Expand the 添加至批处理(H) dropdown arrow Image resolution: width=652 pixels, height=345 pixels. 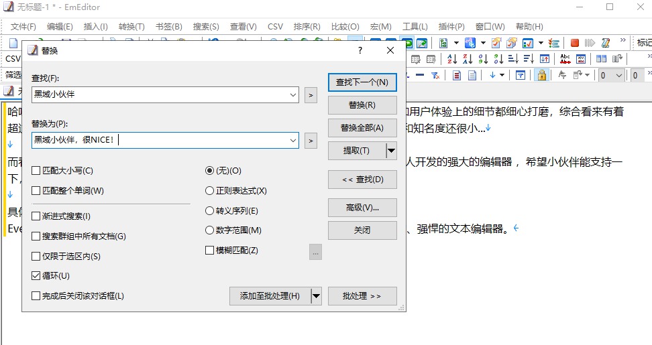coord(316,296)
